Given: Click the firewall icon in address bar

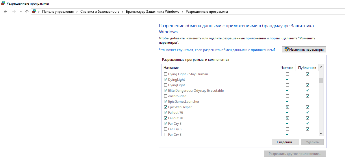Looking at the screenshot, I should 34,12.
